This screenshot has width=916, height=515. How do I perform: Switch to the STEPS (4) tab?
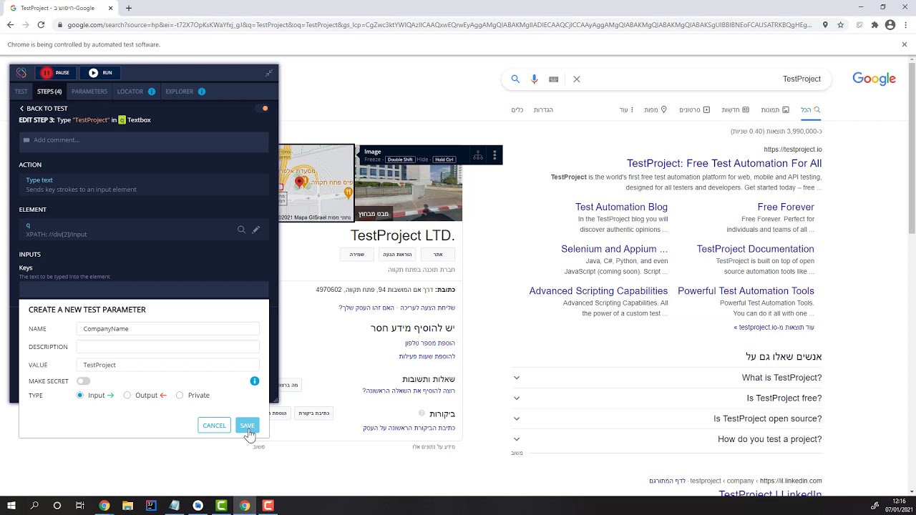tap(49, 92)
